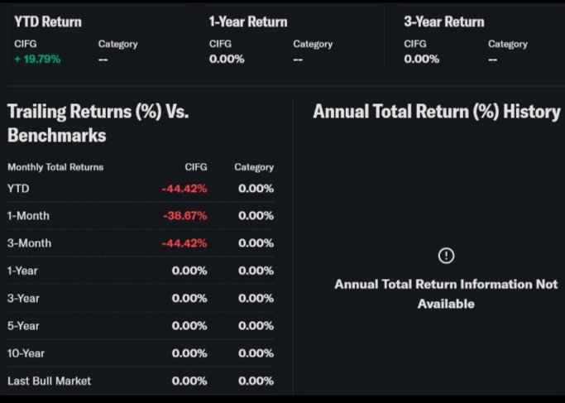Click the YTD Return card title
The width and height of the screenshot is (565, 403).
(47, 22)
